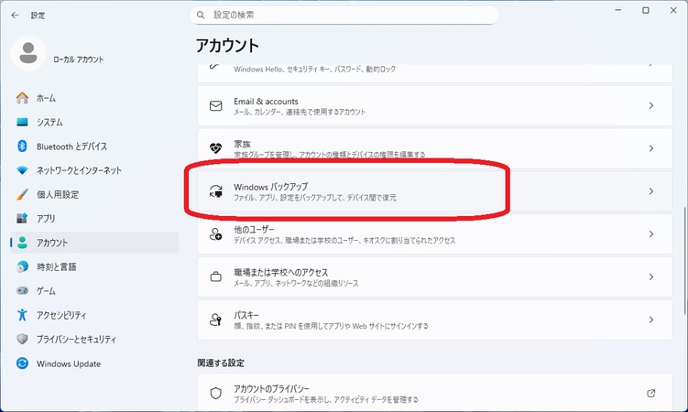Viewport: 688px width, 412px height.
Task: Open パスキー setting
Action: pos(435,320)
